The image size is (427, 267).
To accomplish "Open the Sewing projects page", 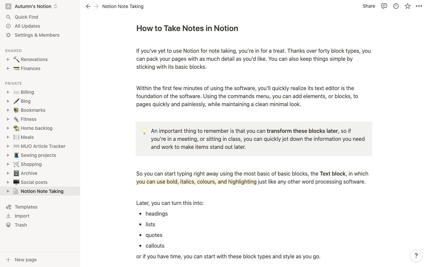I will pos(38,155).
